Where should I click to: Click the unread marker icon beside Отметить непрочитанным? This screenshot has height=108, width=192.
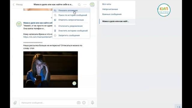[x=55, y=20]
